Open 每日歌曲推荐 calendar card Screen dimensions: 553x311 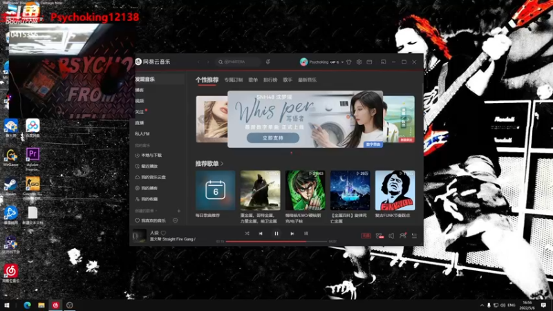(215, 191)
